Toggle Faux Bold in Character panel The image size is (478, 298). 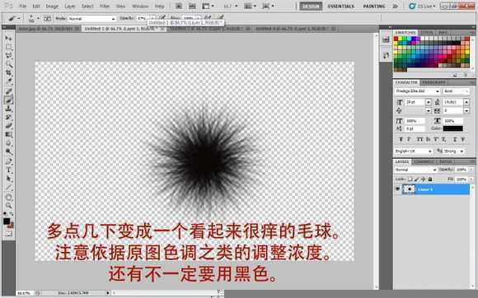(x=401, y=139)
